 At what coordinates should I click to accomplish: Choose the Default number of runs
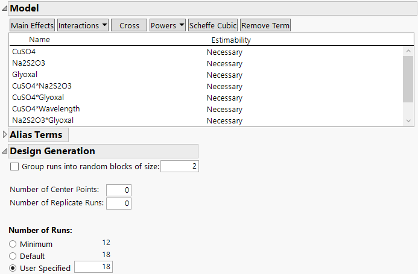(x=13, y=256)
